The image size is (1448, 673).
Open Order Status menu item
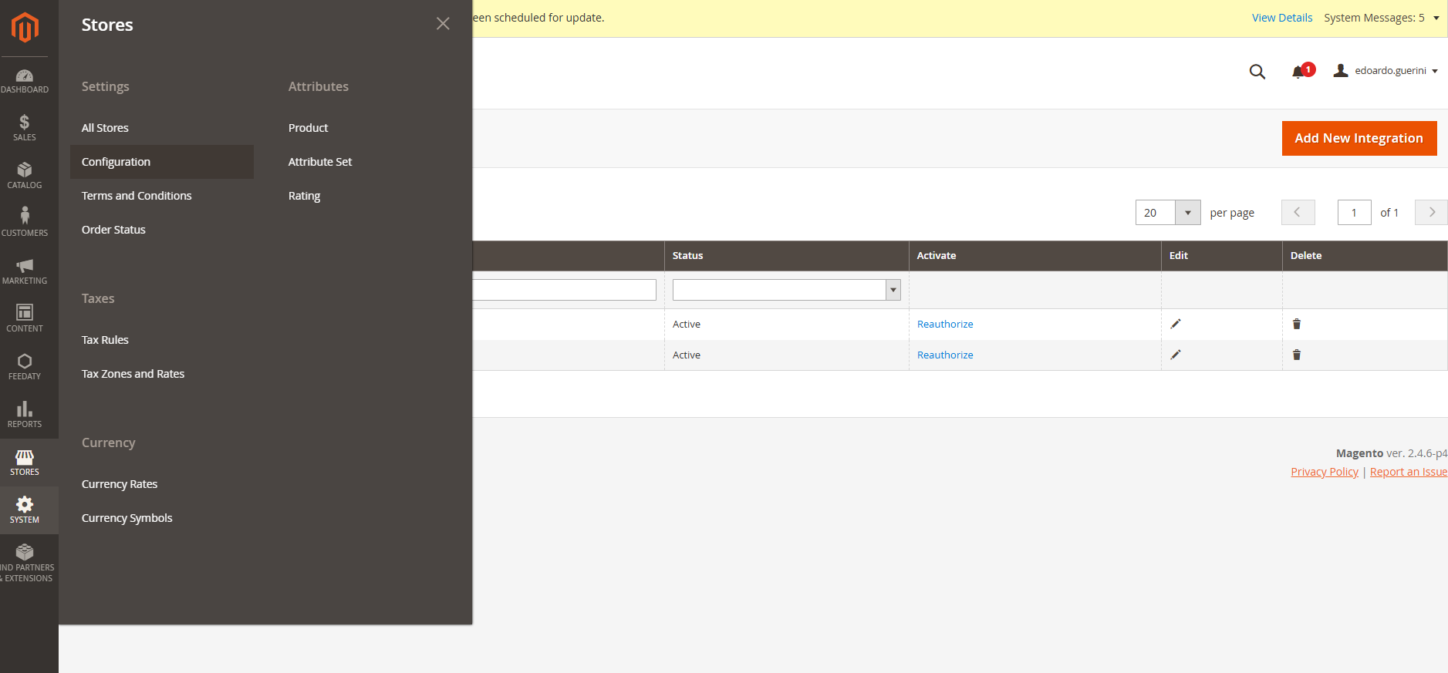pos(113,230)
